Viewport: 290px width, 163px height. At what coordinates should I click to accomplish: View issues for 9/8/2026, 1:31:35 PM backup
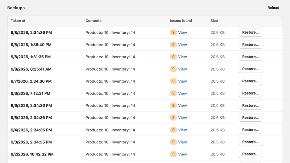182,57
